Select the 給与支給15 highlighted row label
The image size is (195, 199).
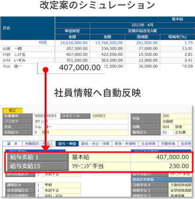coord(38,166)
